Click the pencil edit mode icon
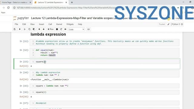 coord(169,24)
